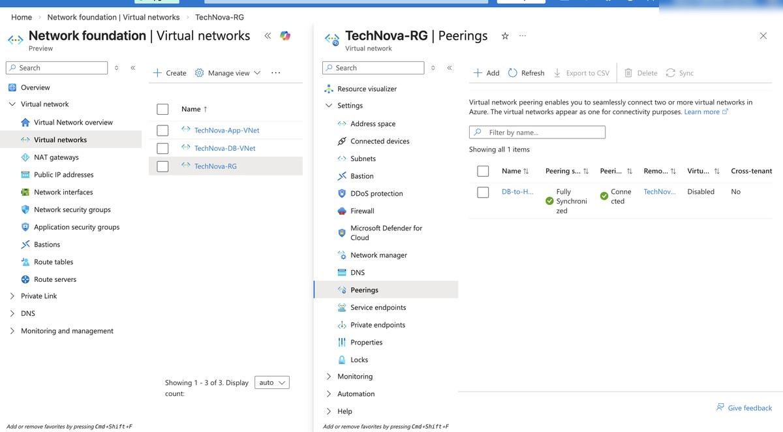
Task: Click the Route servers icon
Action: click(25, 279)
